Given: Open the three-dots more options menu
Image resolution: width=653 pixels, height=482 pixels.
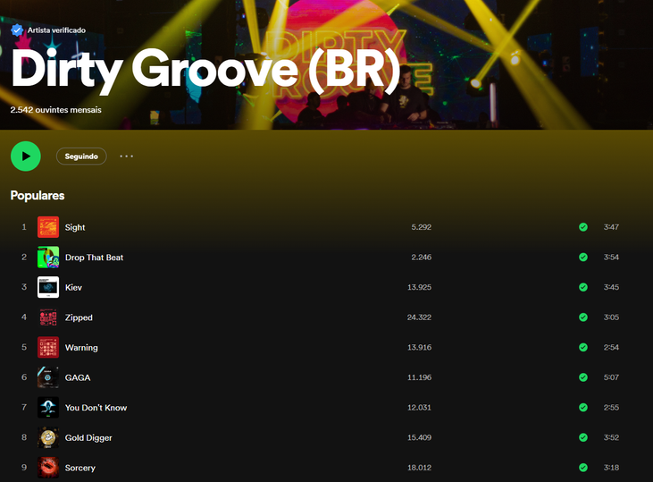Looking at the screenshot, I should tap(126, 156).
